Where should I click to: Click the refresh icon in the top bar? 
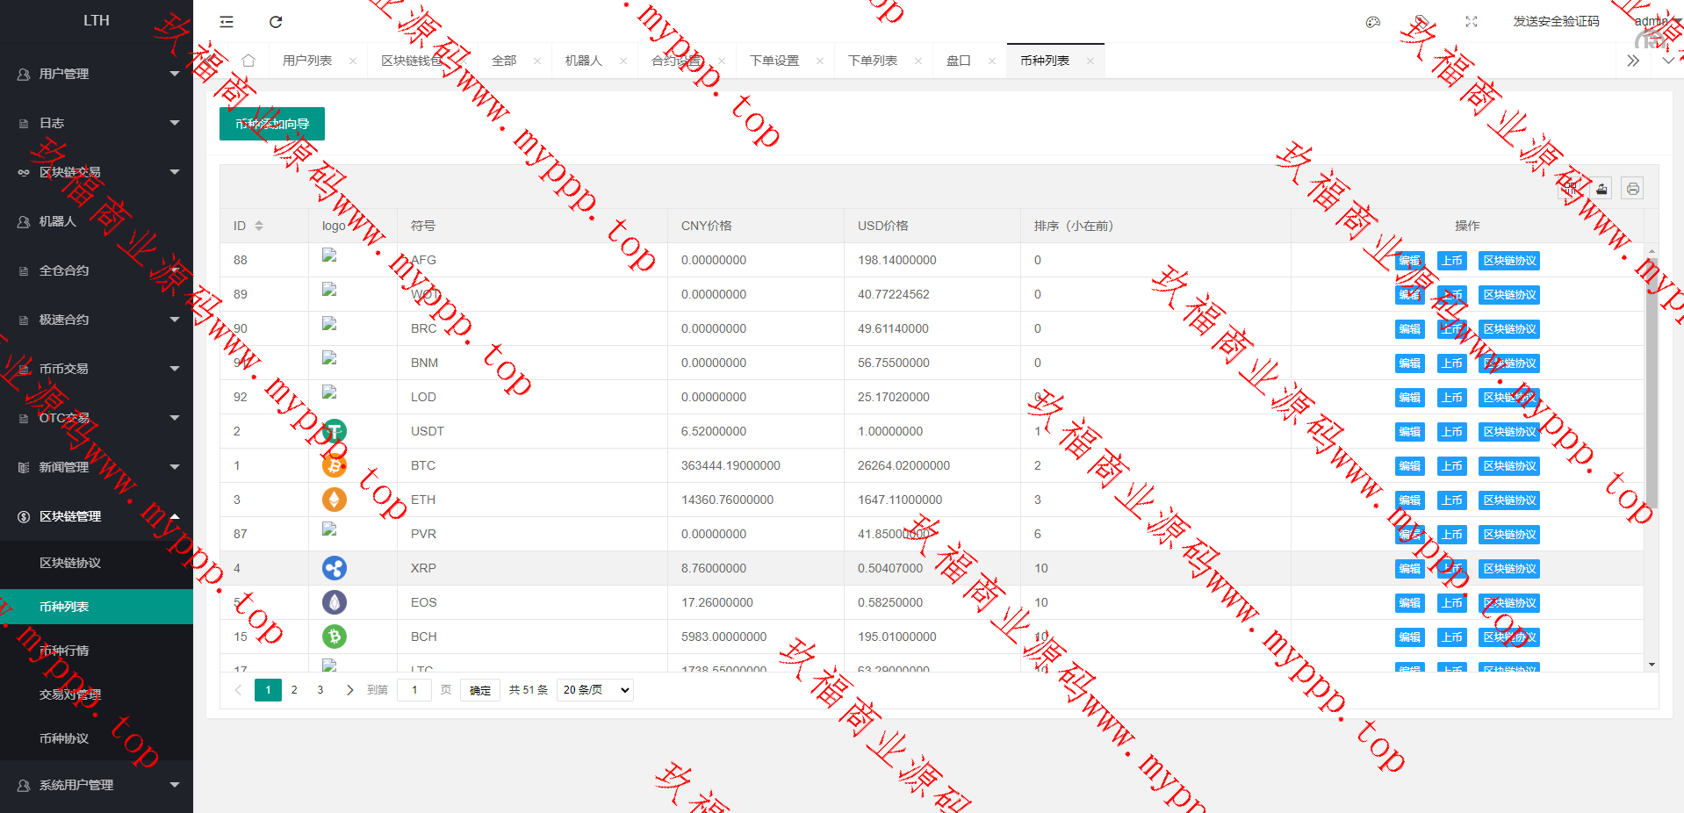[x=276, y=22]
